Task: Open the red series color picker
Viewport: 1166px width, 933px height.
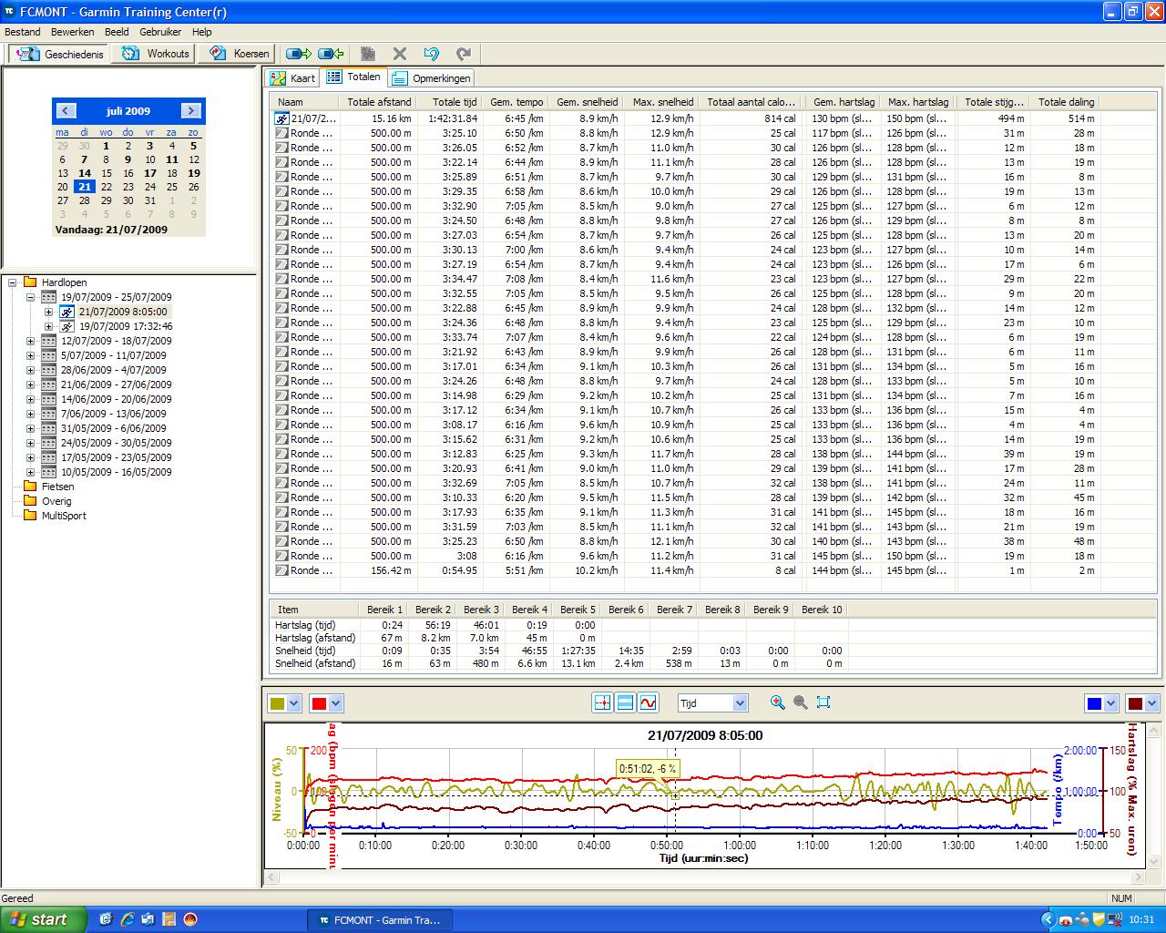Action: [x=326, y=703]
